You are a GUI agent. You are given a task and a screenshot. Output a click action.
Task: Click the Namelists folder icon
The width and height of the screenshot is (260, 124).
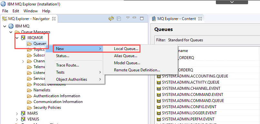click(29, 90)
